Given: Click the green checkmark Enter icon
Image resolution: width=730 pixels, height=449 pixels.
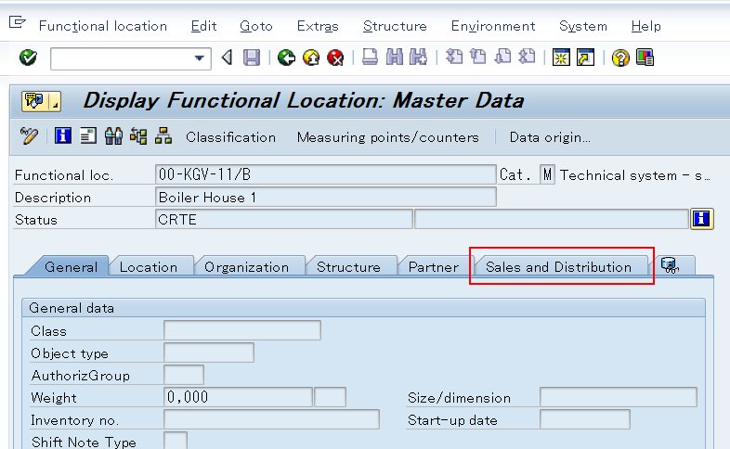Looking at the screenshot, I should (29, 58).
